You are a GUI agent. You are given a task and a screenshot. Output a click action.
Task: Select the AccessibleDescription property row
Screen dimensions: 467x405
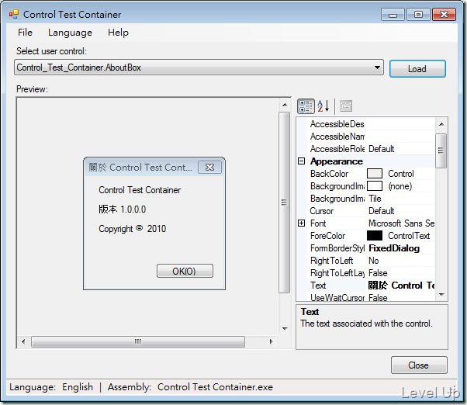coord(371,124)
